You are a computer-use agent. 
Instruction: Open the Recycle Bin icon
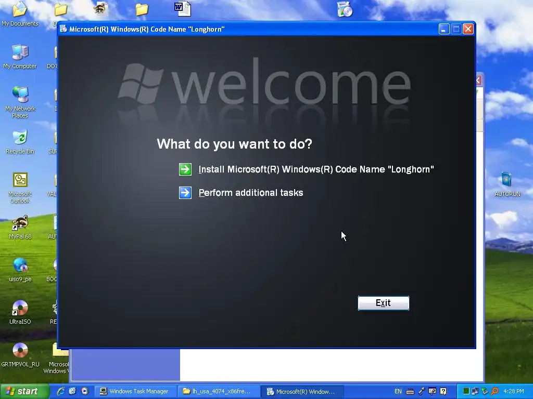(x=20, y=142)
